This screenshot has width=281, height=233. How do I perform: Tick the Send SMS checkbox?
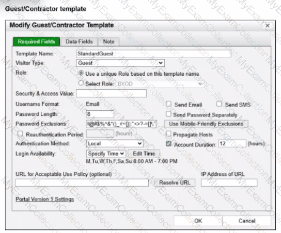[219, 104]
